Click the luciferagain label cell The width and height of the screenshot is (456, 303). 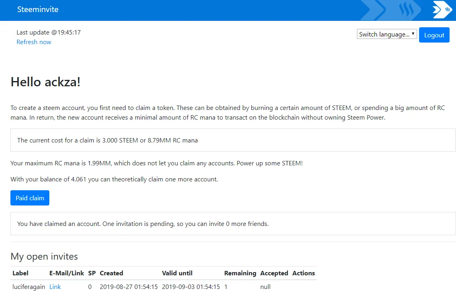tap(29, 287)
